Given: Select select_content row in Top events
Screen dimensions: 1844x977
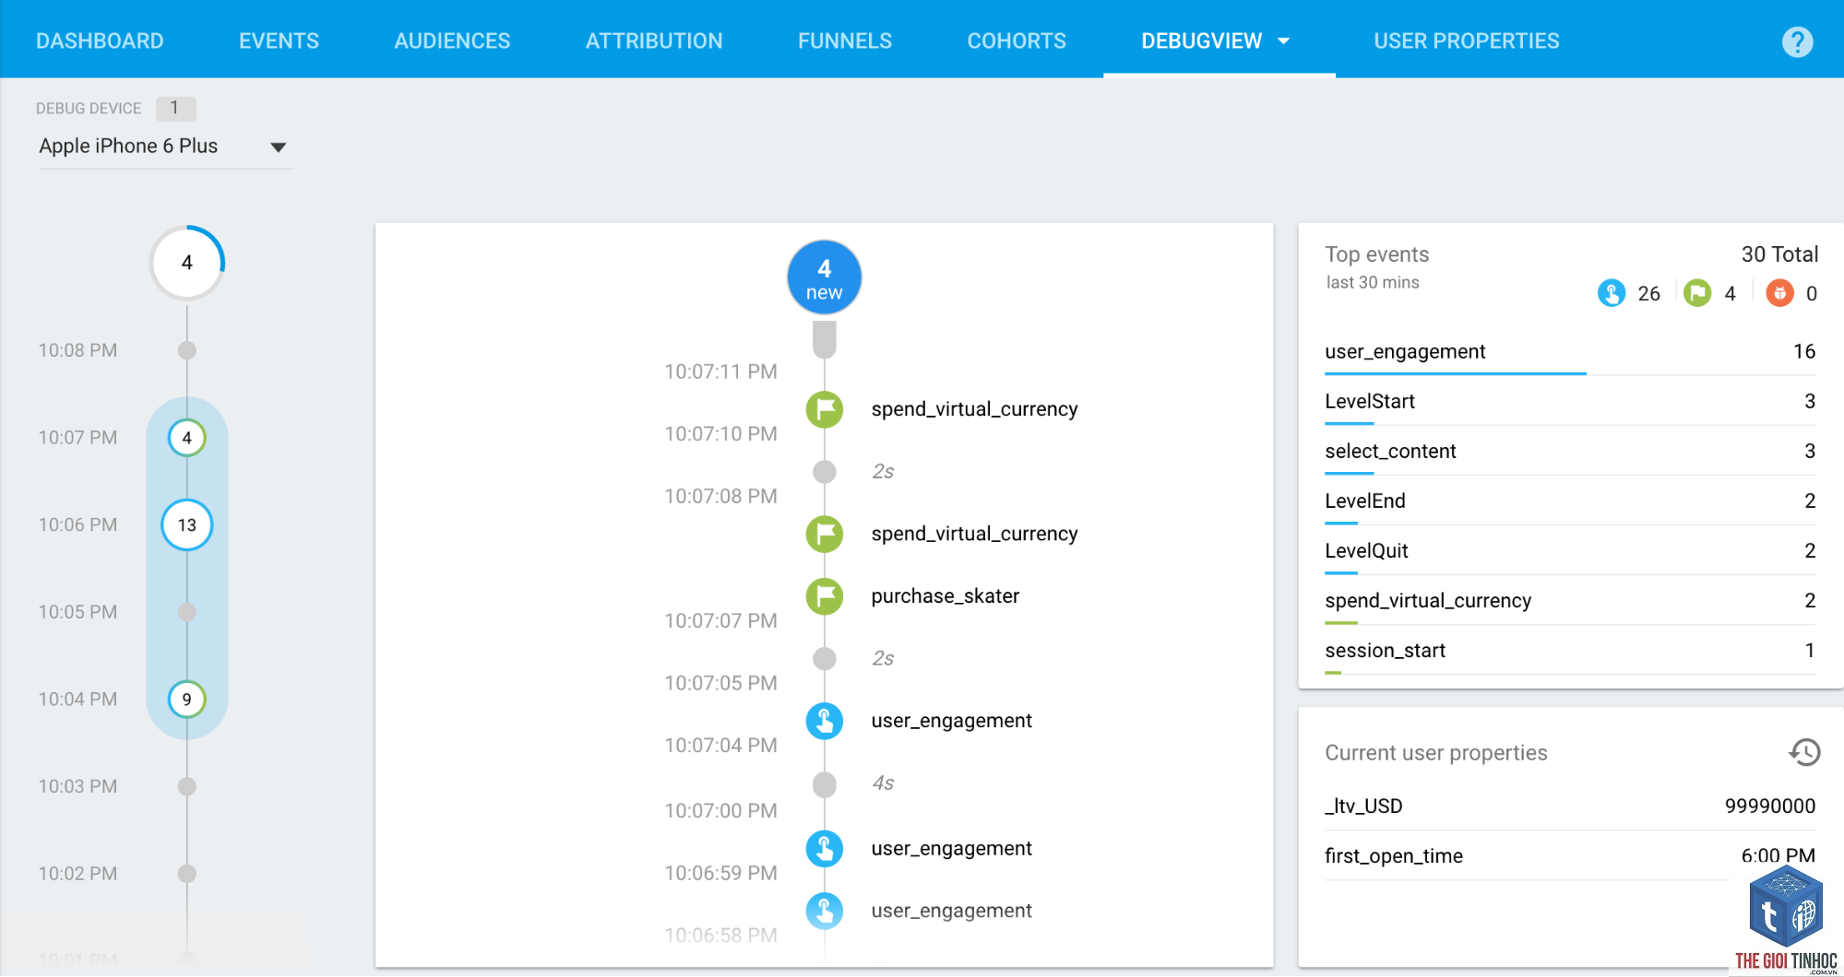Looking at the screenshot, I should 1570,452.
